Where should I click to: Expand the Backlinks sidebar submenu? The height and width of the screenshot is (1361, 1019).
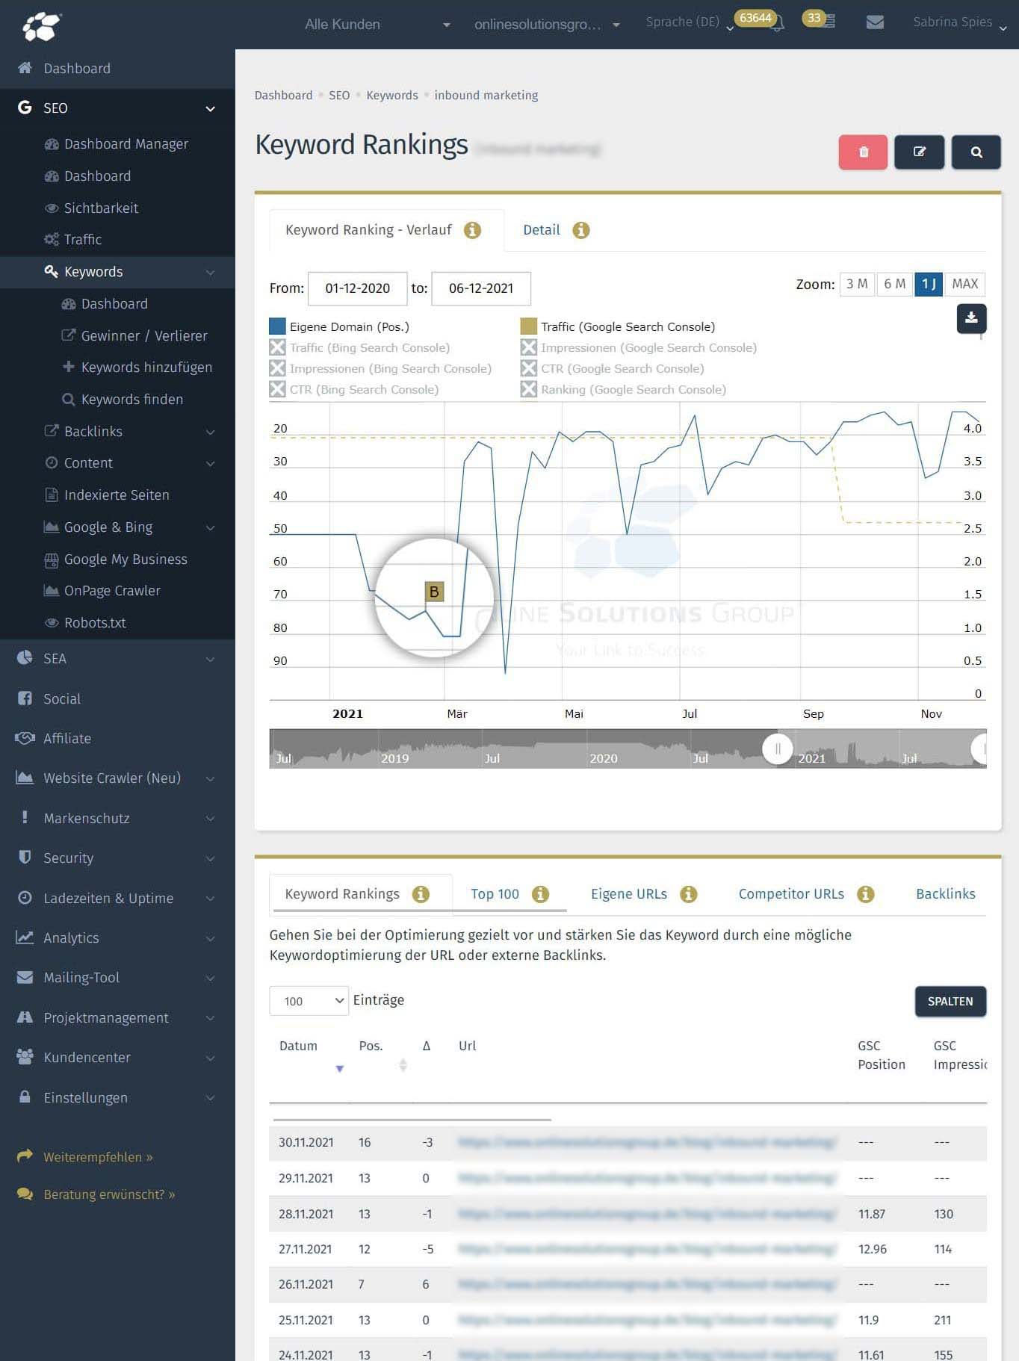coord(211,432)
